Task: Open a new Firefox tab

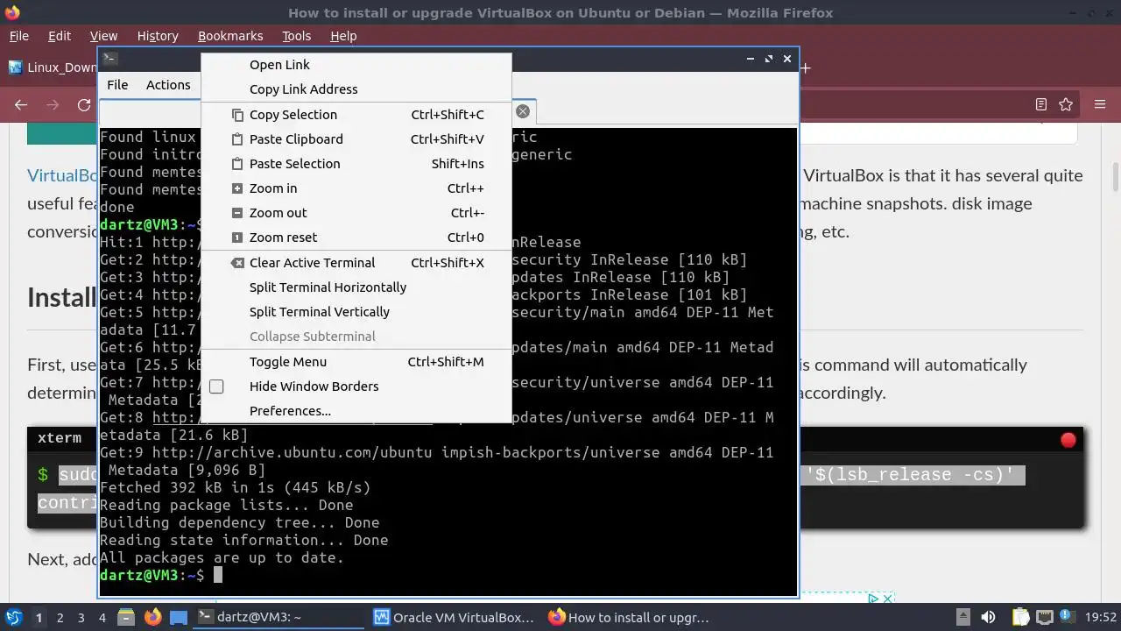Action: [805, 67]
